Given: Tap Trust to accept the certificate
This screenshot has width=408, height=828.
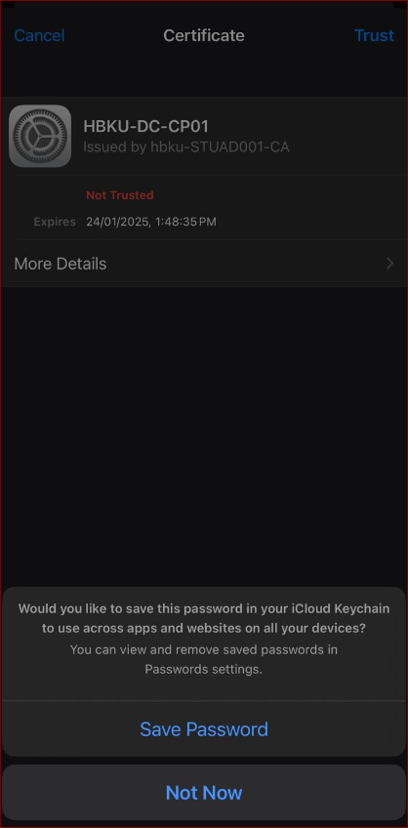Looking at the screenshot, I should (374, 35).
